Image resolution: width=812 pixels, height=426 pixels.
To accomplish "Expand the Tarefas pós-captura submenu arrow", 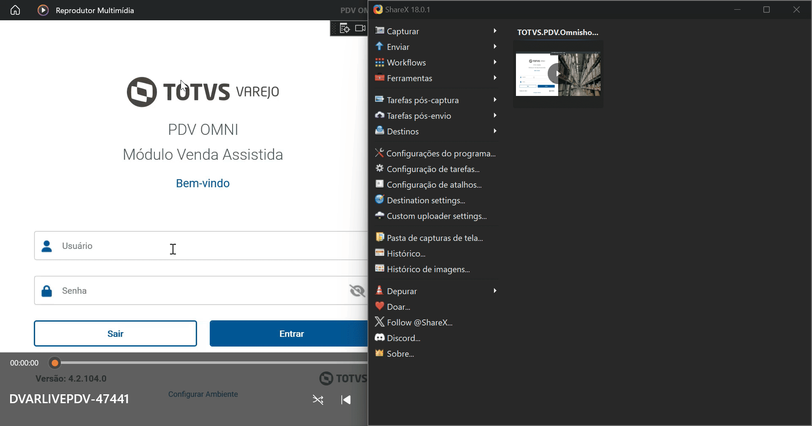I will (x=495, y=100).
